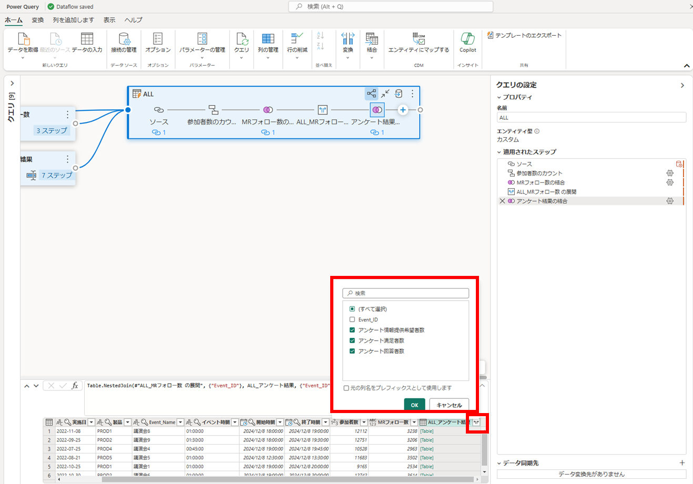Open the オプション options icon

pos(158,39)
